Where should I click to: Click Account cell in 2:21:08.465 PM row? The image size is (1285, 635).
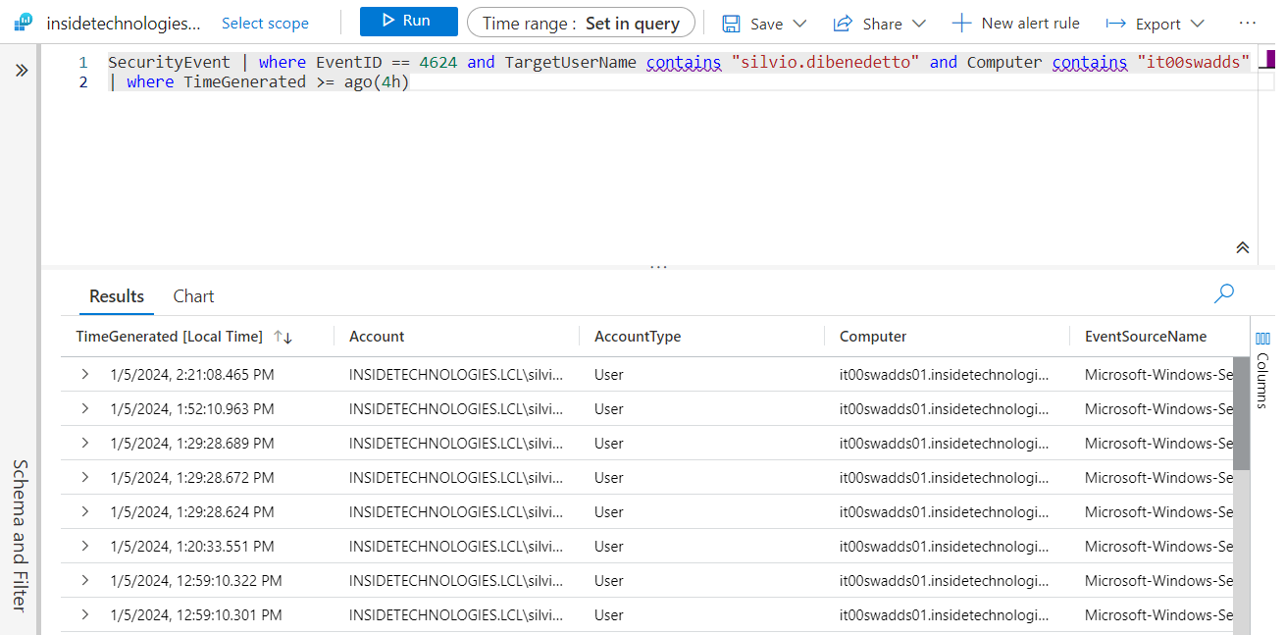coord(456,375)
